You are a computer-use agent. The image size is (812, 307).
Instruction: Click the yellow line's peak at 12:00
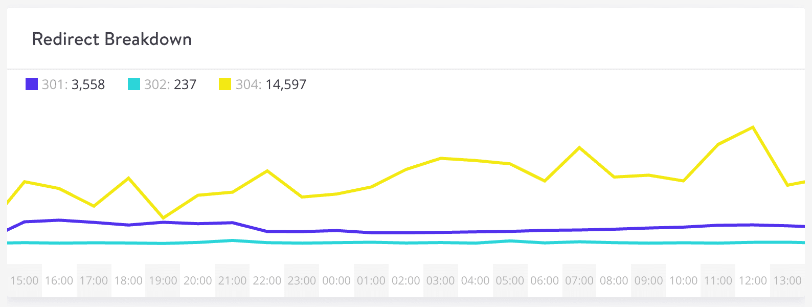pyautogui.click(x=753, y=127)
